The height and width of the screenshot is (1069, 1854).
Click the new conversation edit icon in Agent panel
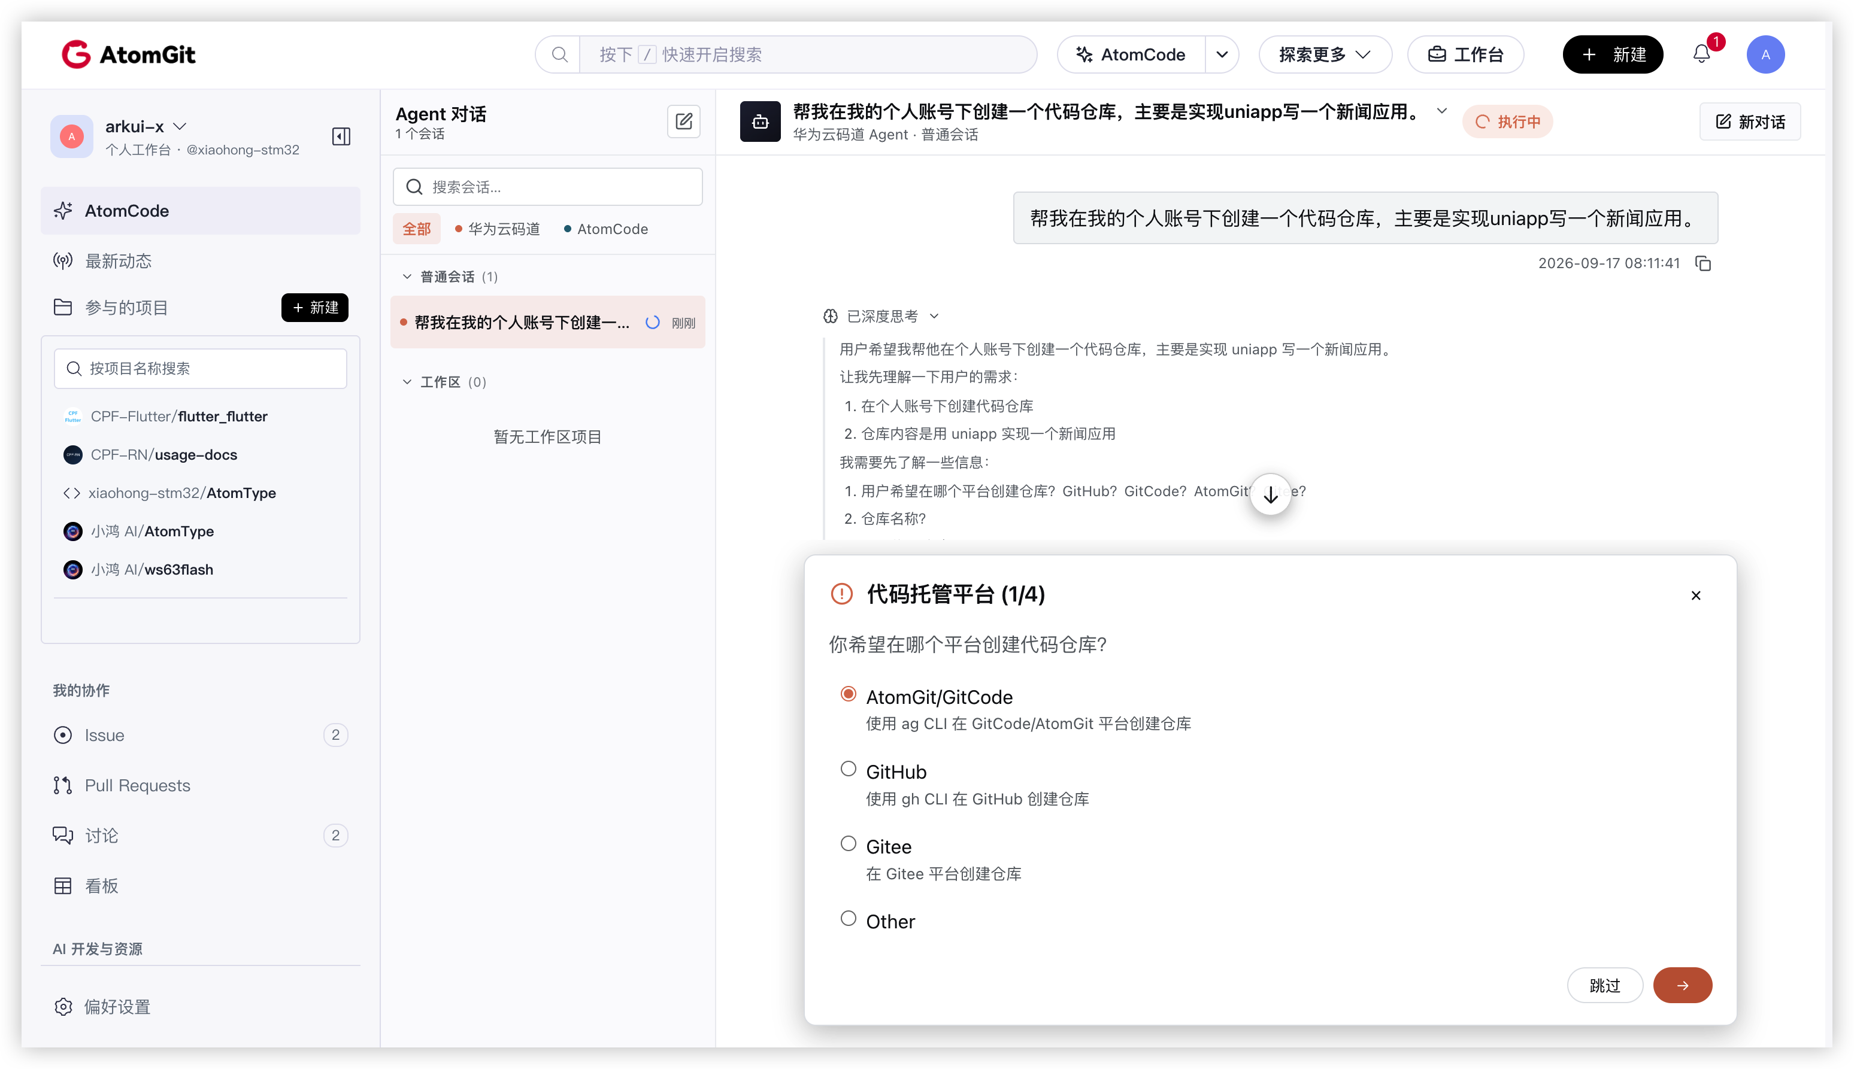pyautogui.click(x=683, y=121)
